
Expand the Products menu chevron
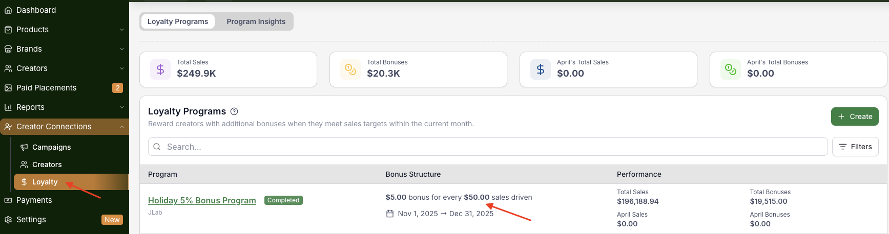coord(122,30)
